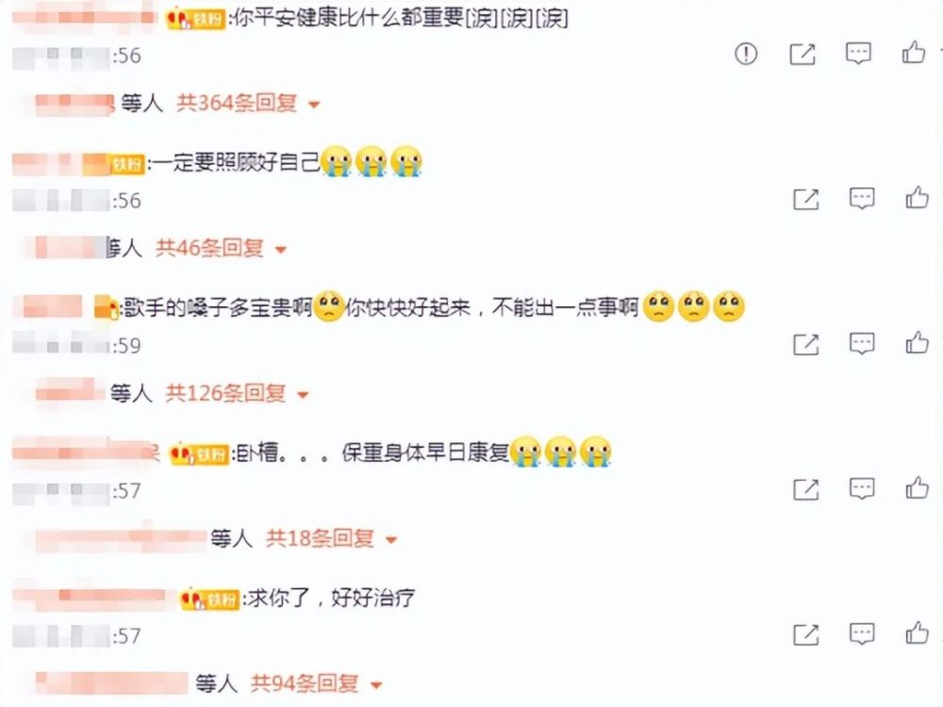This screenshot has height=707, width=943.
Task: Expand the 共46条回复 replies
Action: click(x=221, y=248)
